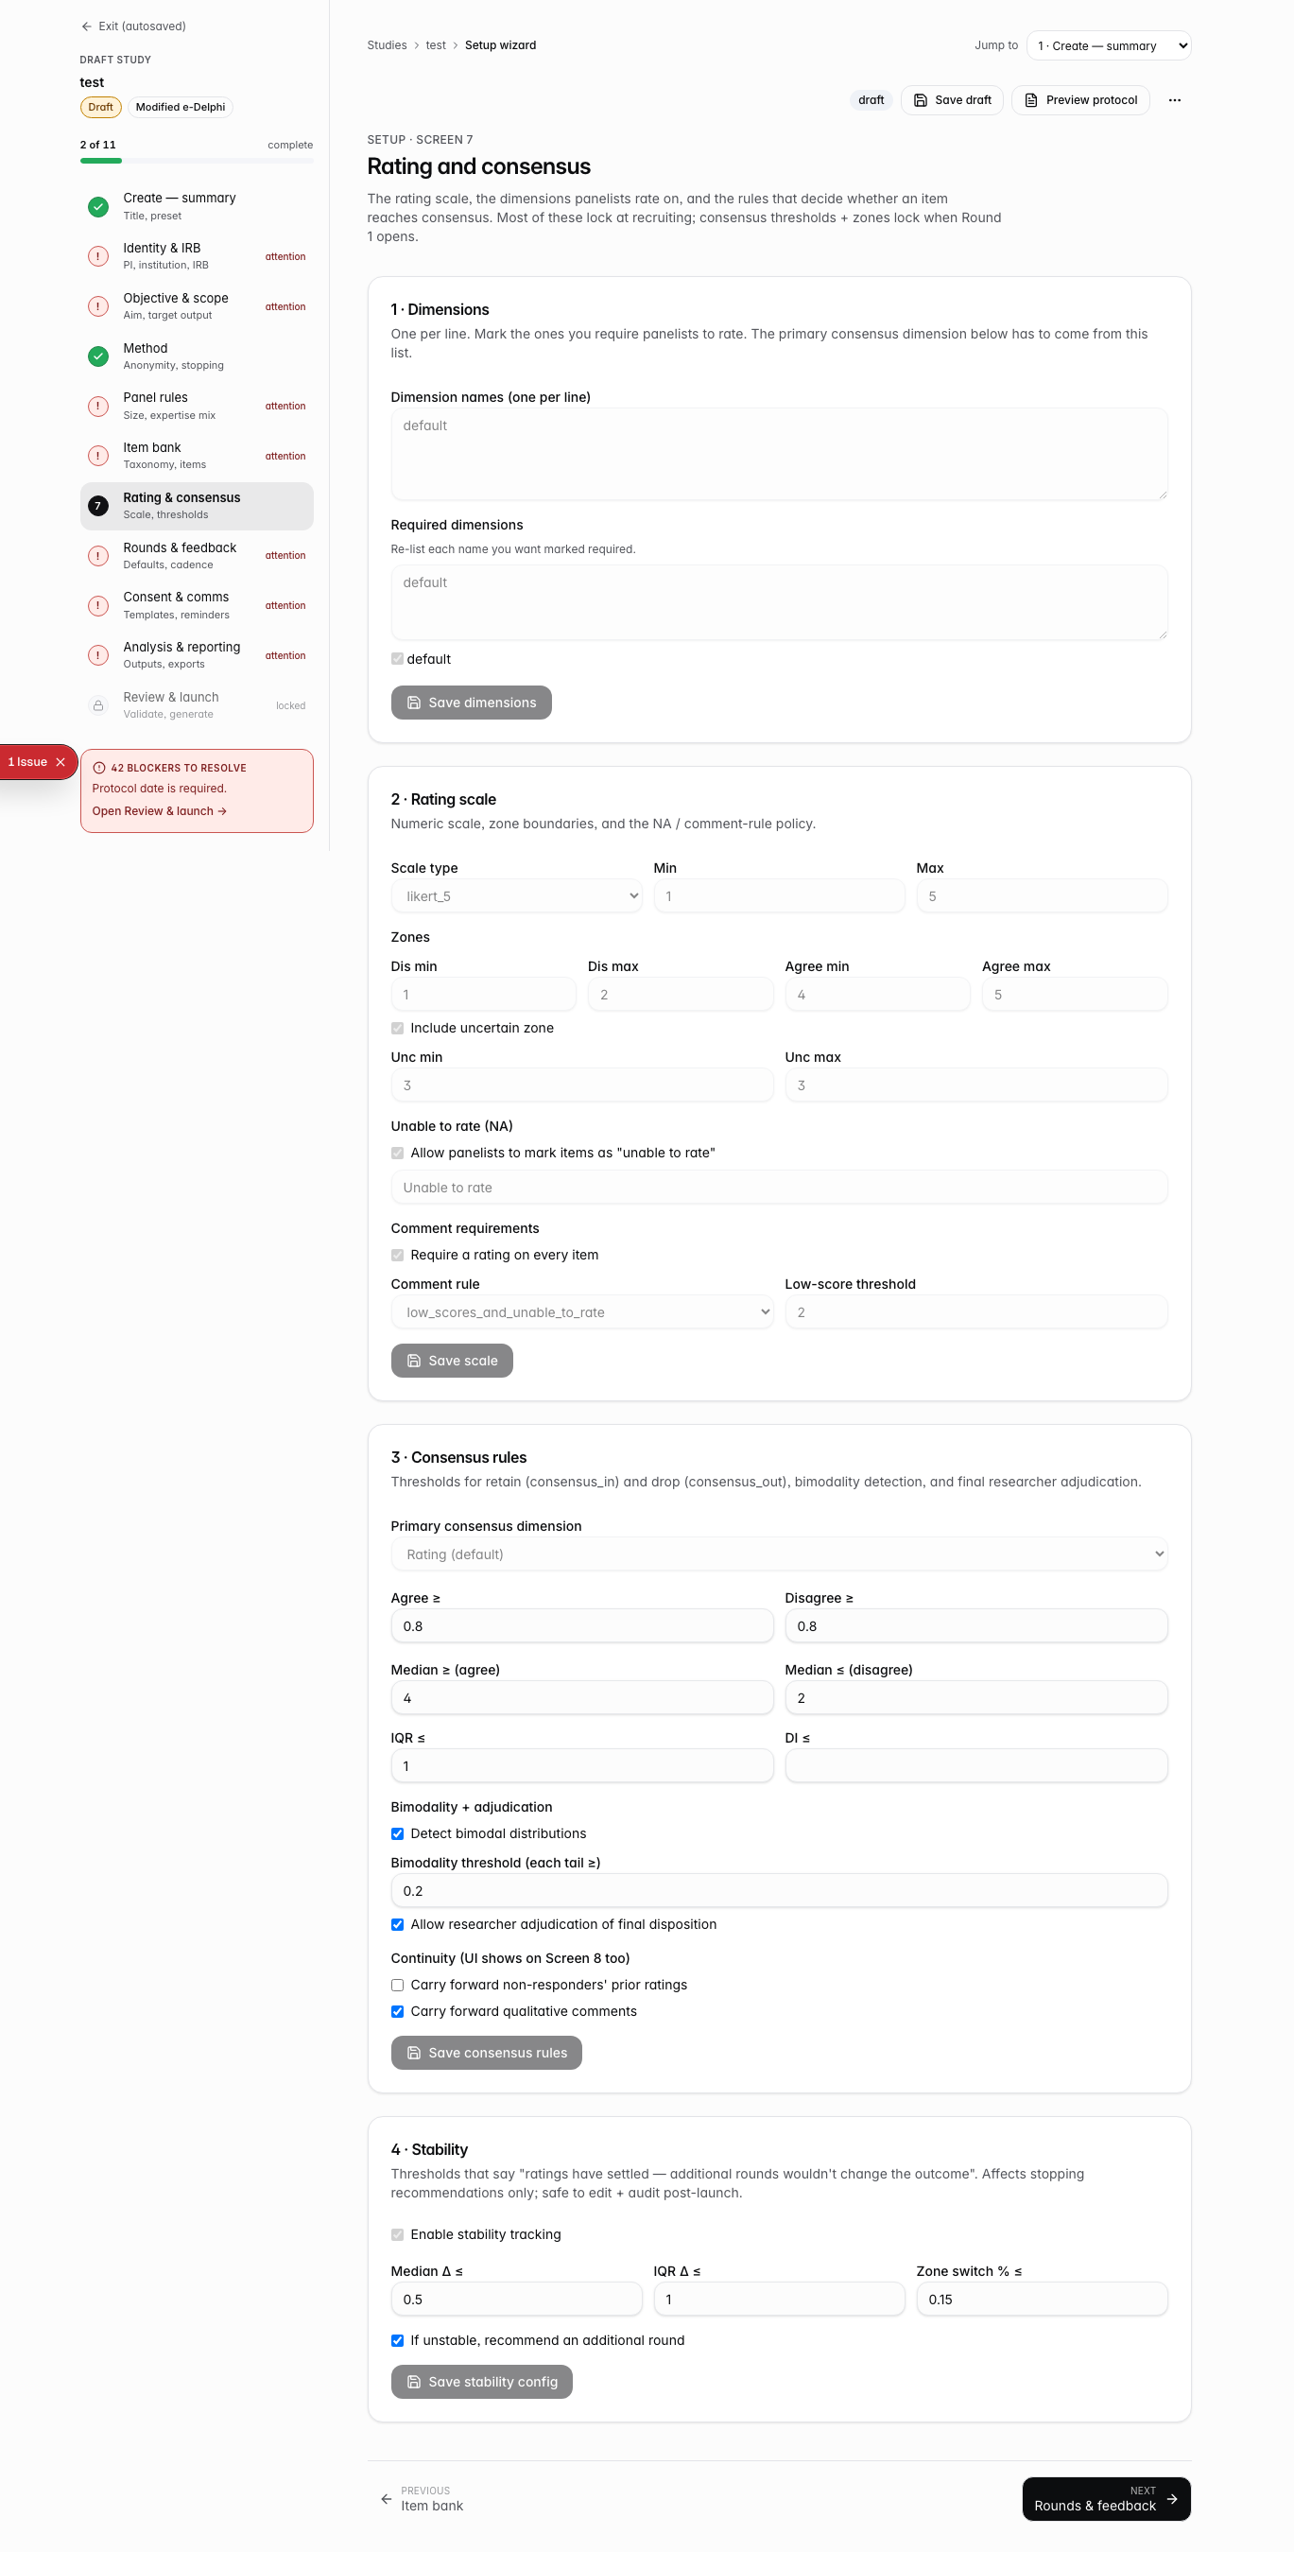The height and width of the screenshot is (2552, 1294).
Task: Open Consent & comms step in sidebar
Action: [197, 605]
